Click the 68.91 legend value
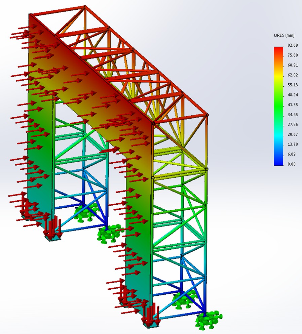This screenshot has width=302, height=334. coord(292,65)
